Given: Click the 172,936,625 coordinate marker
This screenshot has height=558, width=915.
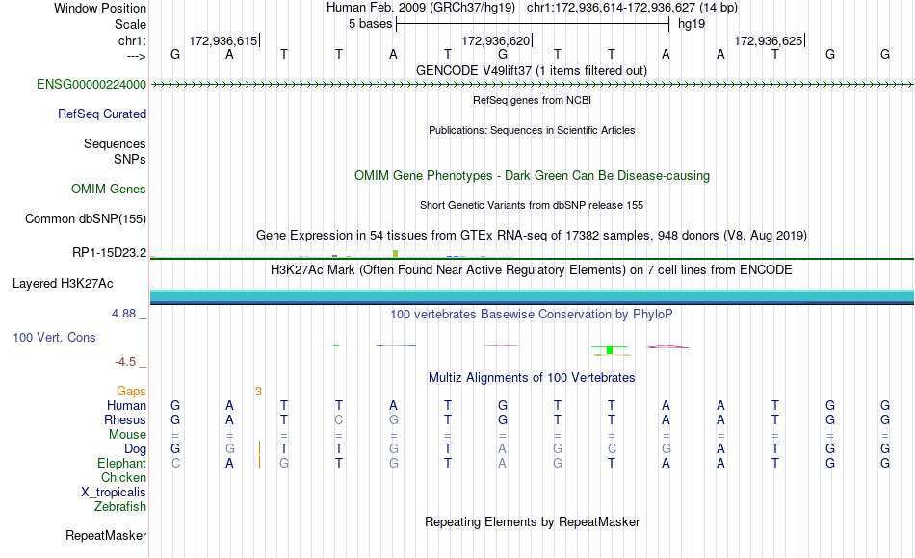Looking at the screenshot, I should pyautogui.click(x=768, y=40).
